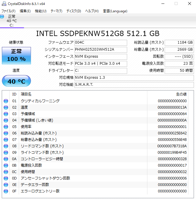Select the クリティカルワーニング item name
Screen dimensions: 196x200
click(40, 101)
